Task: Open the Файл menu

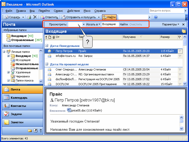Action: (9, 11)
